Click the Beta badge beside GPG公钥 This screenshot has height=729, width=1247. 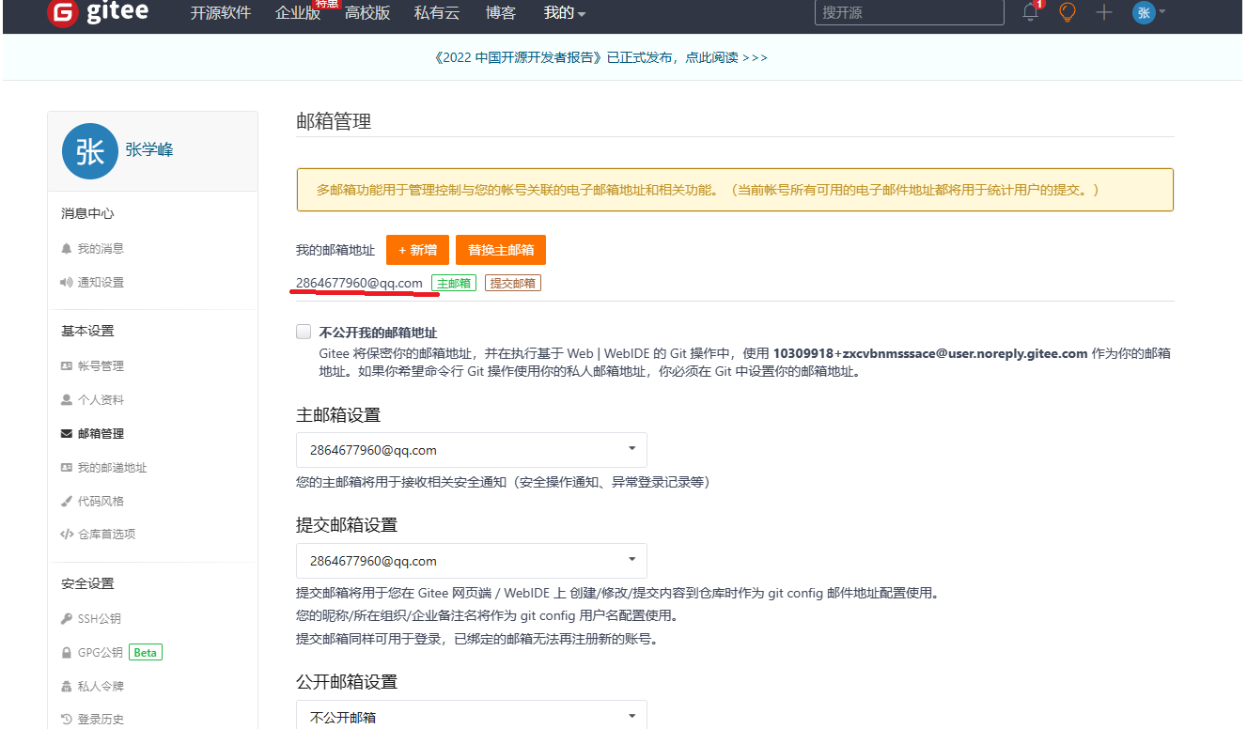[146, 652]
